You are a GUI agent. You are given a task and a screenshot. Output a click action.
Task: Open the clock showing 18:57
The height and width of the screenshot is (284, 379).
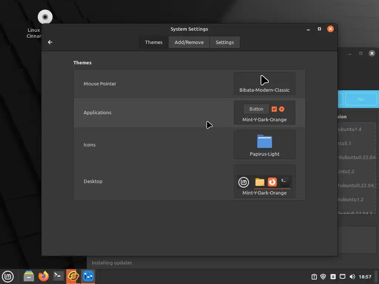coord(365,277)
